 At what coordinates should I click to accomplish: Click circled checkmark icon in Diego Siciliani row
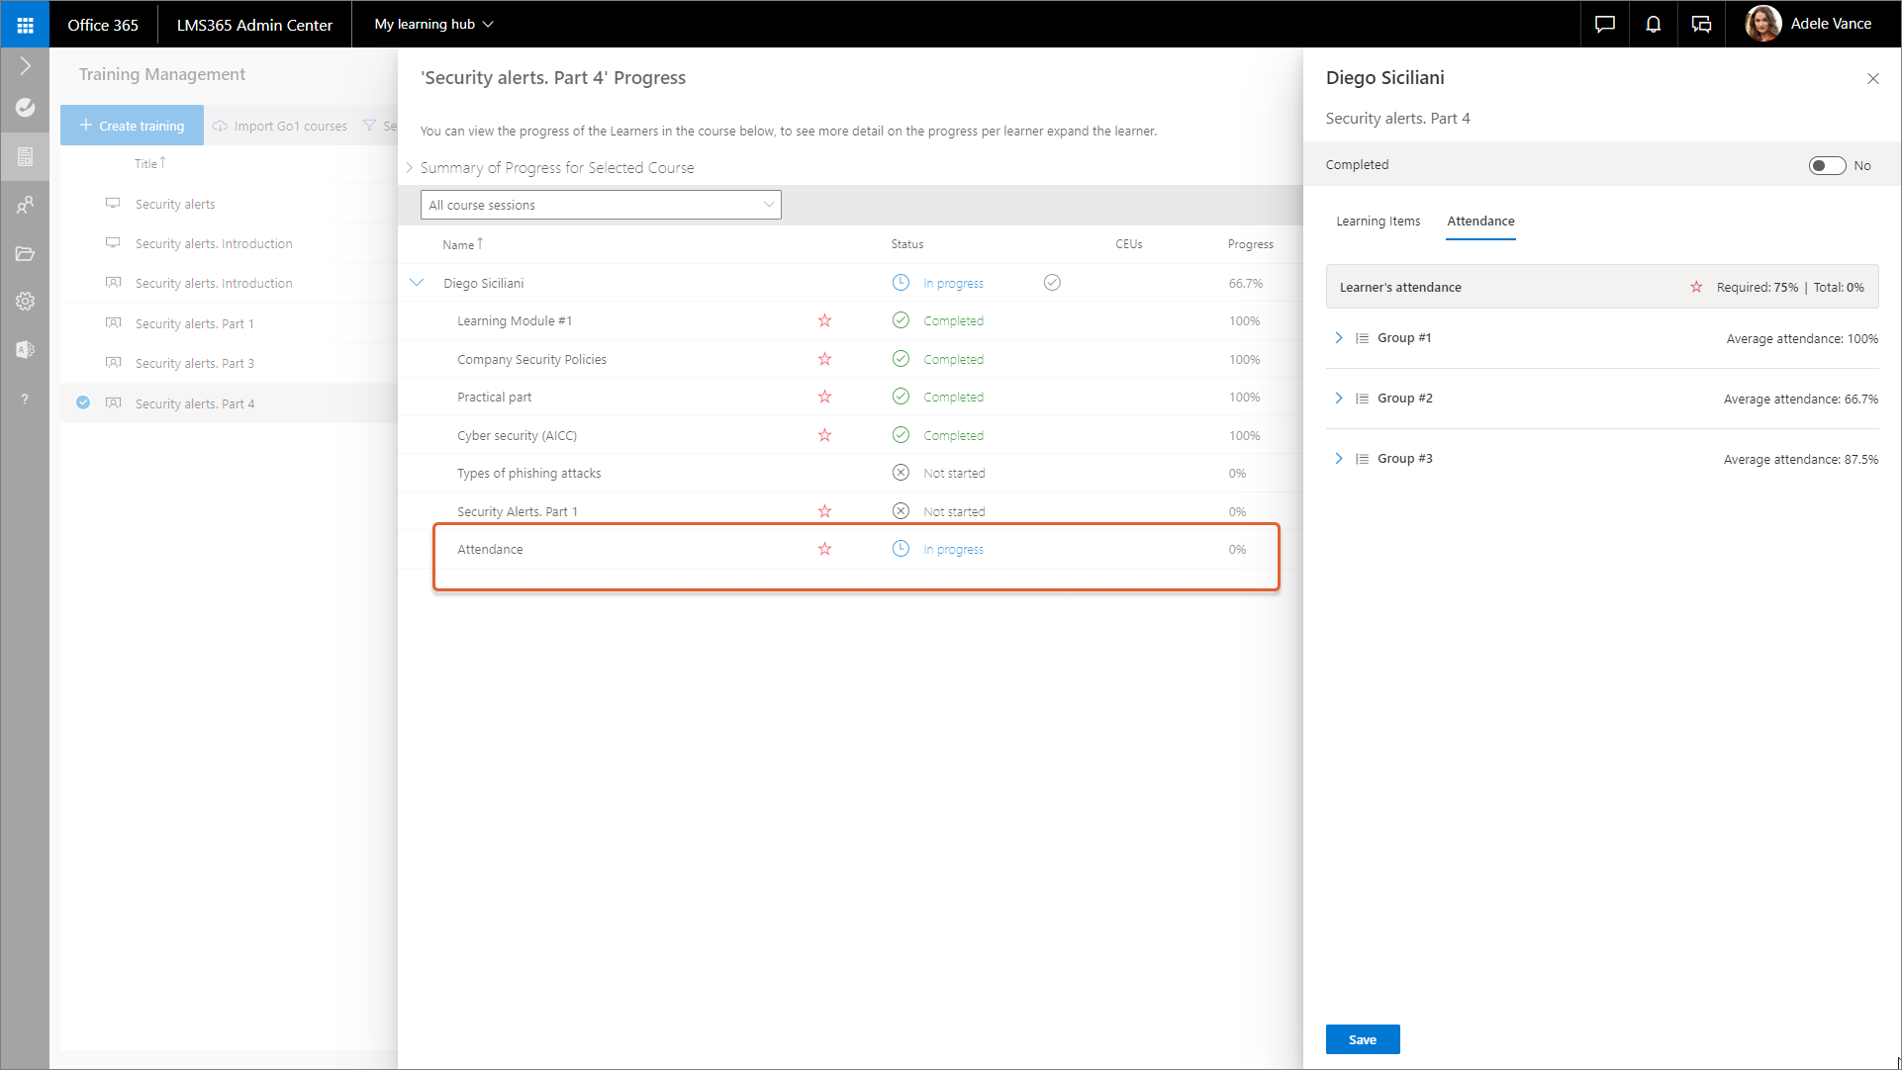[x=1052, y=283]
